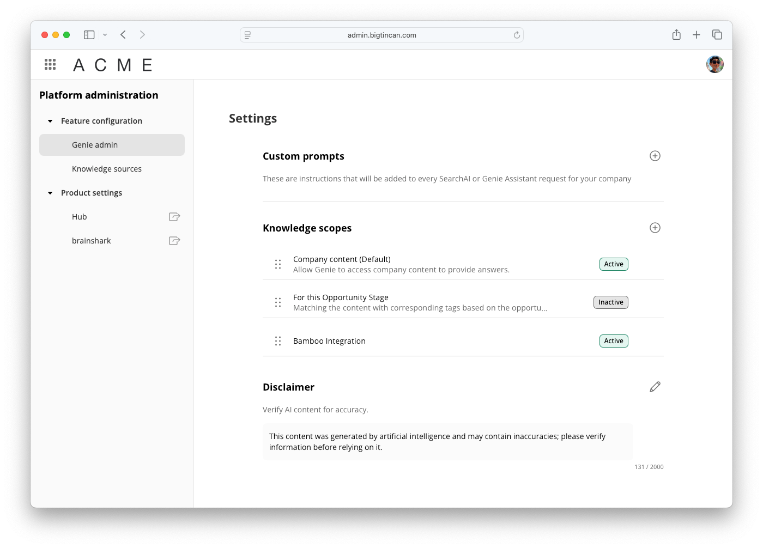763x548 pixels.
Task: Collapse the Feature configuration section
Action: (x=50, y=121)
